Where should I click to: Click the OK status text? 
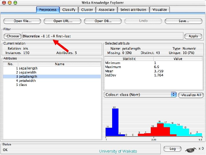(5, 150)
